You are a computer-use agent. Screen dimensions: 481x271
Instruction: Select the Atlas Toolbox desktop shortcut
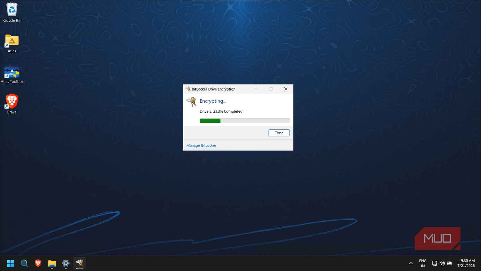(x=12, y=74)
